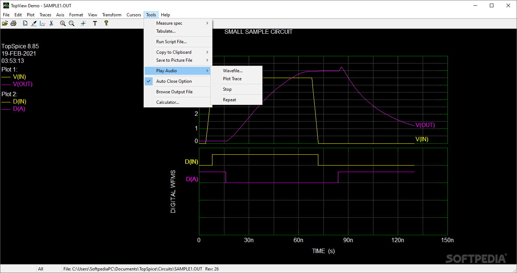Maximize the TopView Demo window
The image size is (517, 273).
click(x=492, y=5)
